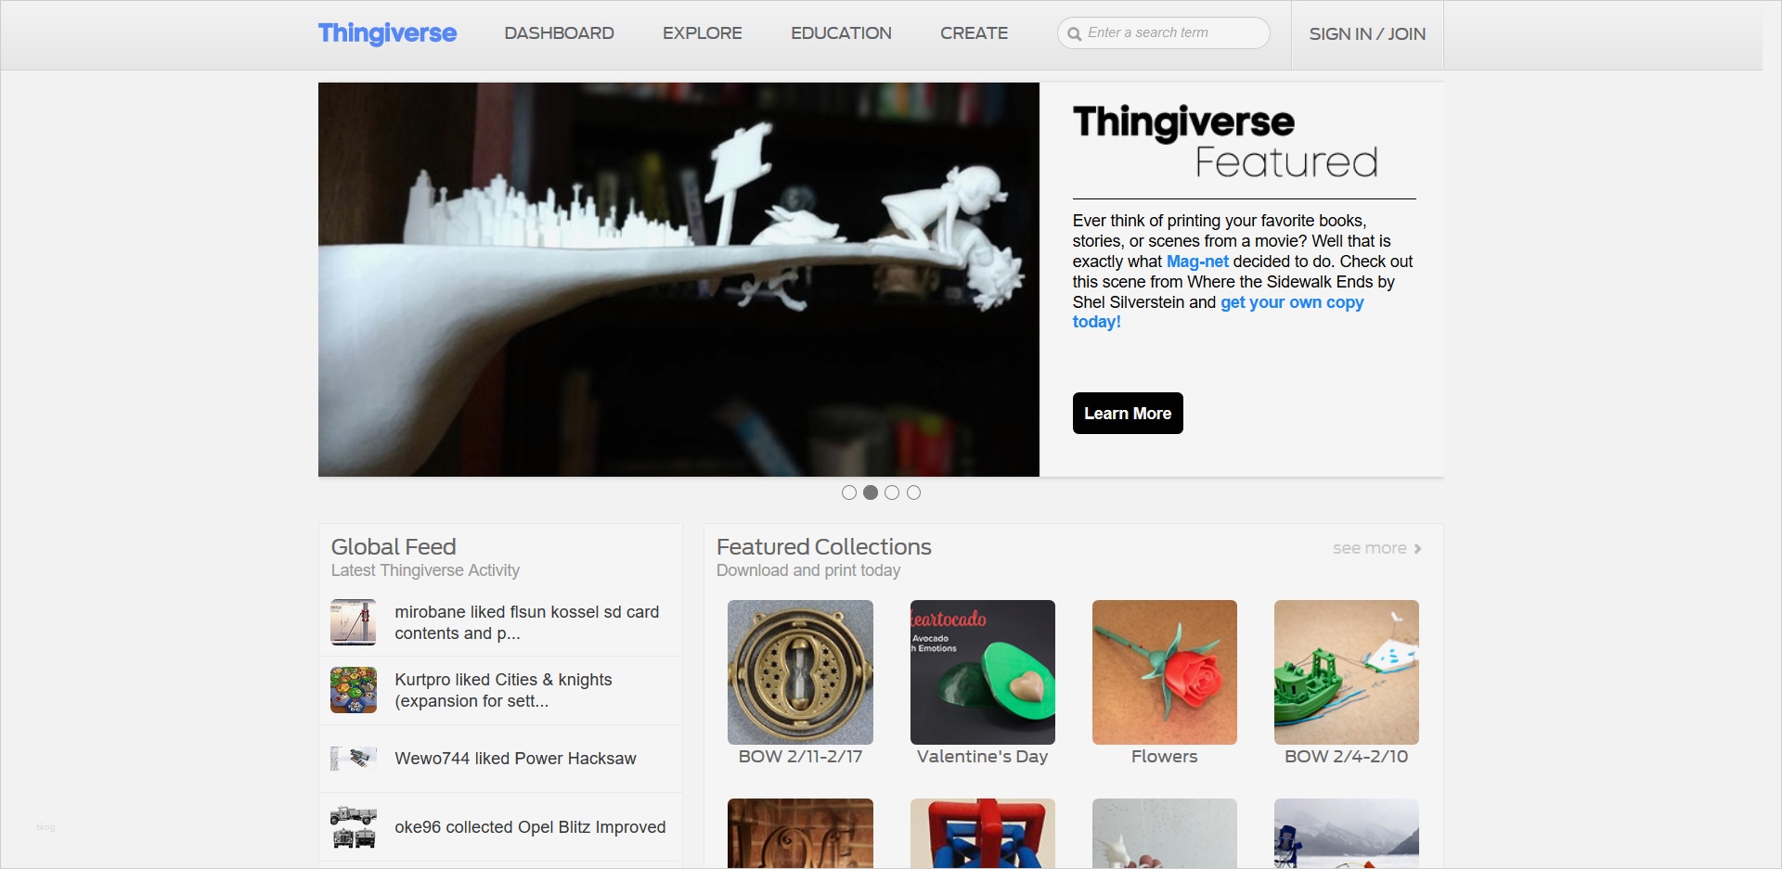1782x869 pixels.
Task: Click the Thingiverse logo
Action: (387, 33)
